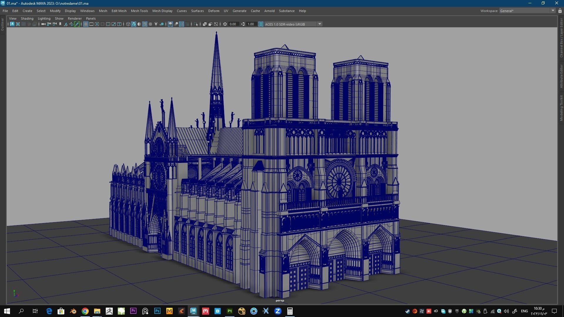The height and width of the screenshot is (317, 564).
Task: Click the smooth shade all cube icon
Action: [x=134, y=24]
